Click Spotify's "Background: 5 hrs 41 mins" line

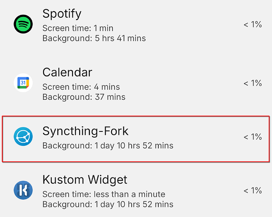click(x=94, y=38)
